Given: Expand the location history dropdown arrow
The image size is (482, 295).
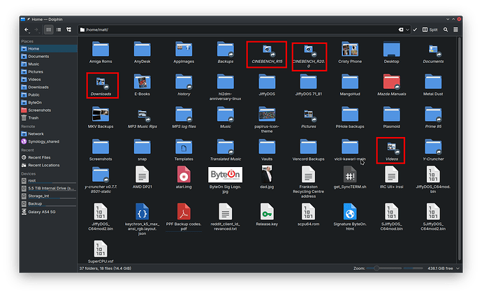Looking at the screenshot, I should (408, 30).
